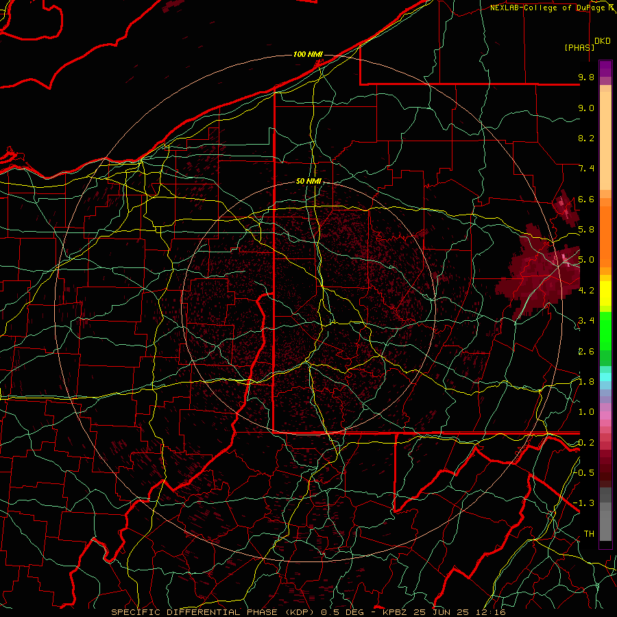Click the 5.0 legend value

tap(586, 260)
